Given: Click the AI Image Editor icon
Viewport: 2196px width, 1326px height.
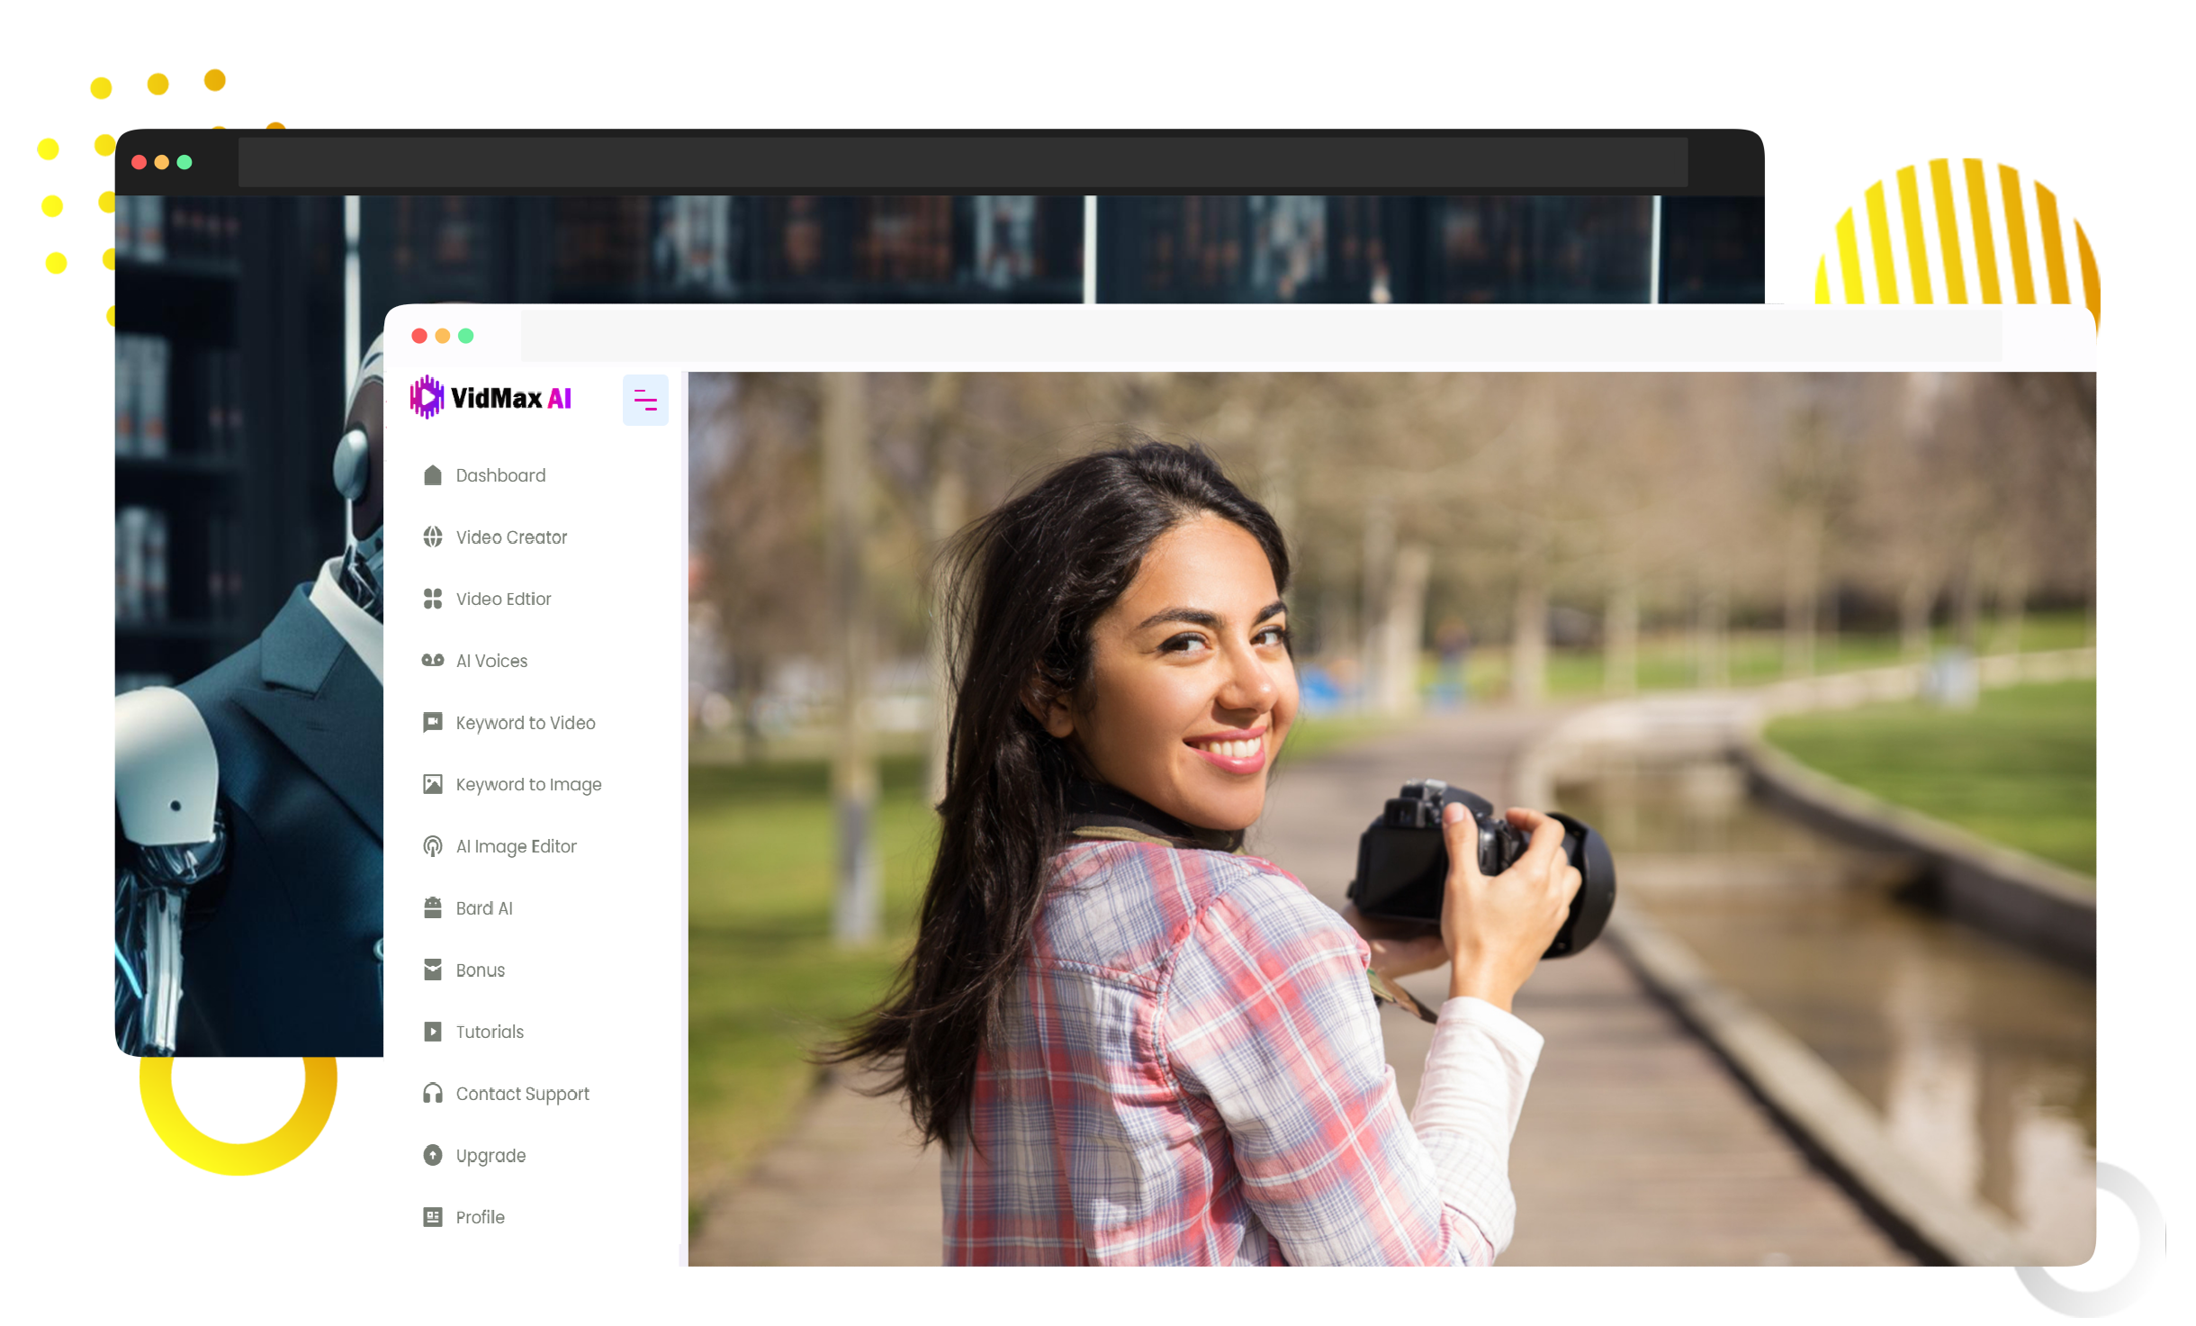Looking at the screenshot, I should point(432,846).
